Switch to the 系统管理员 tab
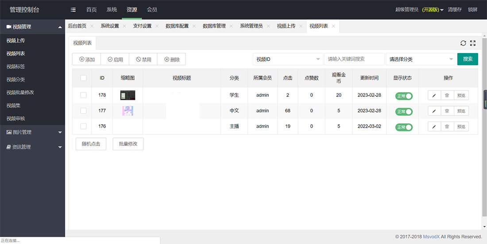The height and width of the screenshot is (244, 487). click(x=251, y=26)
